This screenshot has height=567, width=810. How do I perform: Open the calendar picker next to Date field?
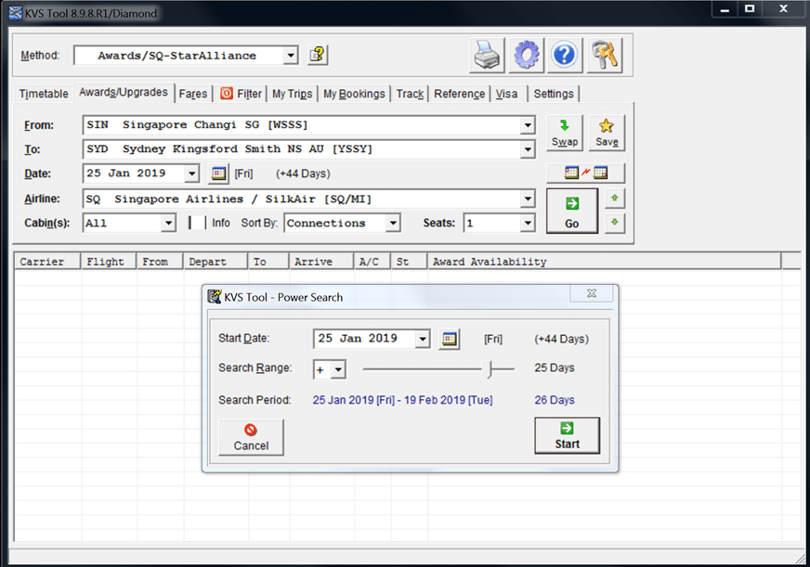point(218,174)
